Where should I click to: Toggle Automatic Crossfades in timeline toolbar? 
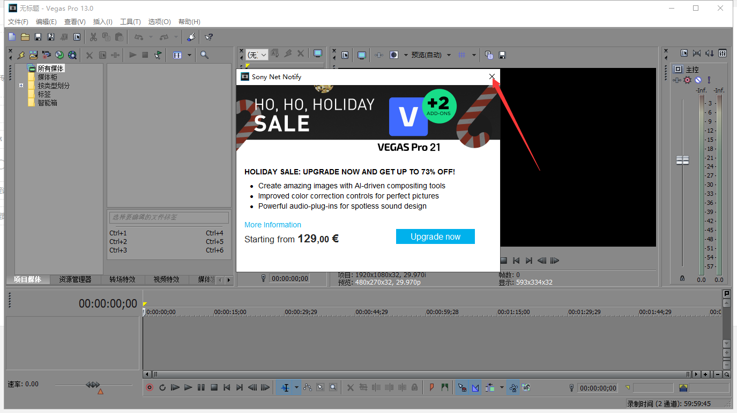click(475, 387)
